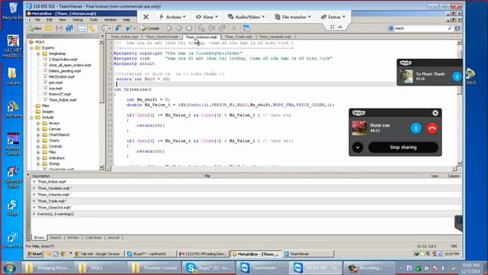Switch to Thom_CloseOrd.mqh editor tab

(162, 37)
